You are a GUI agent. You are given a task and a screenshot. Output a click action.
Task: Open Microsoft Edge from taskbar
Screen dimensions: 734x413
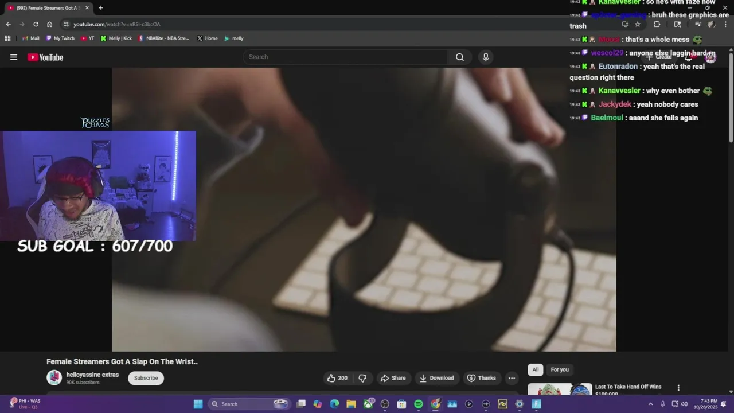click(334, 404)
